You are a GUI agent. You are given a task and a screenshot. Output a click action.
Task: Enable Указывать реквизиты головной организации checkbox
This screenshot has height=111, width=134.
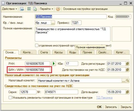coord(10,98)
